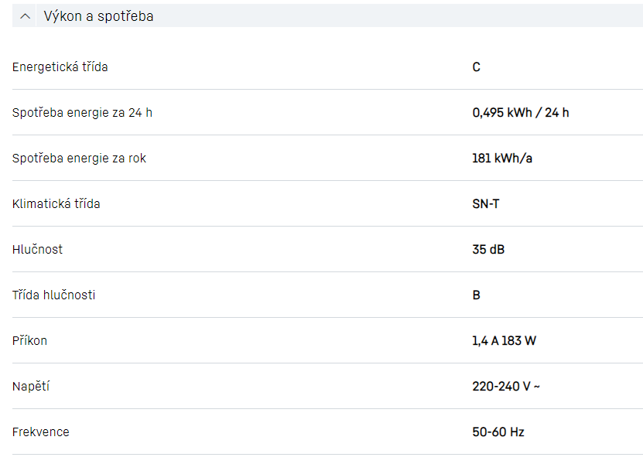The image size is (643, 464).
Task: Click the Hlučnost row label
Action: point(38,250)
